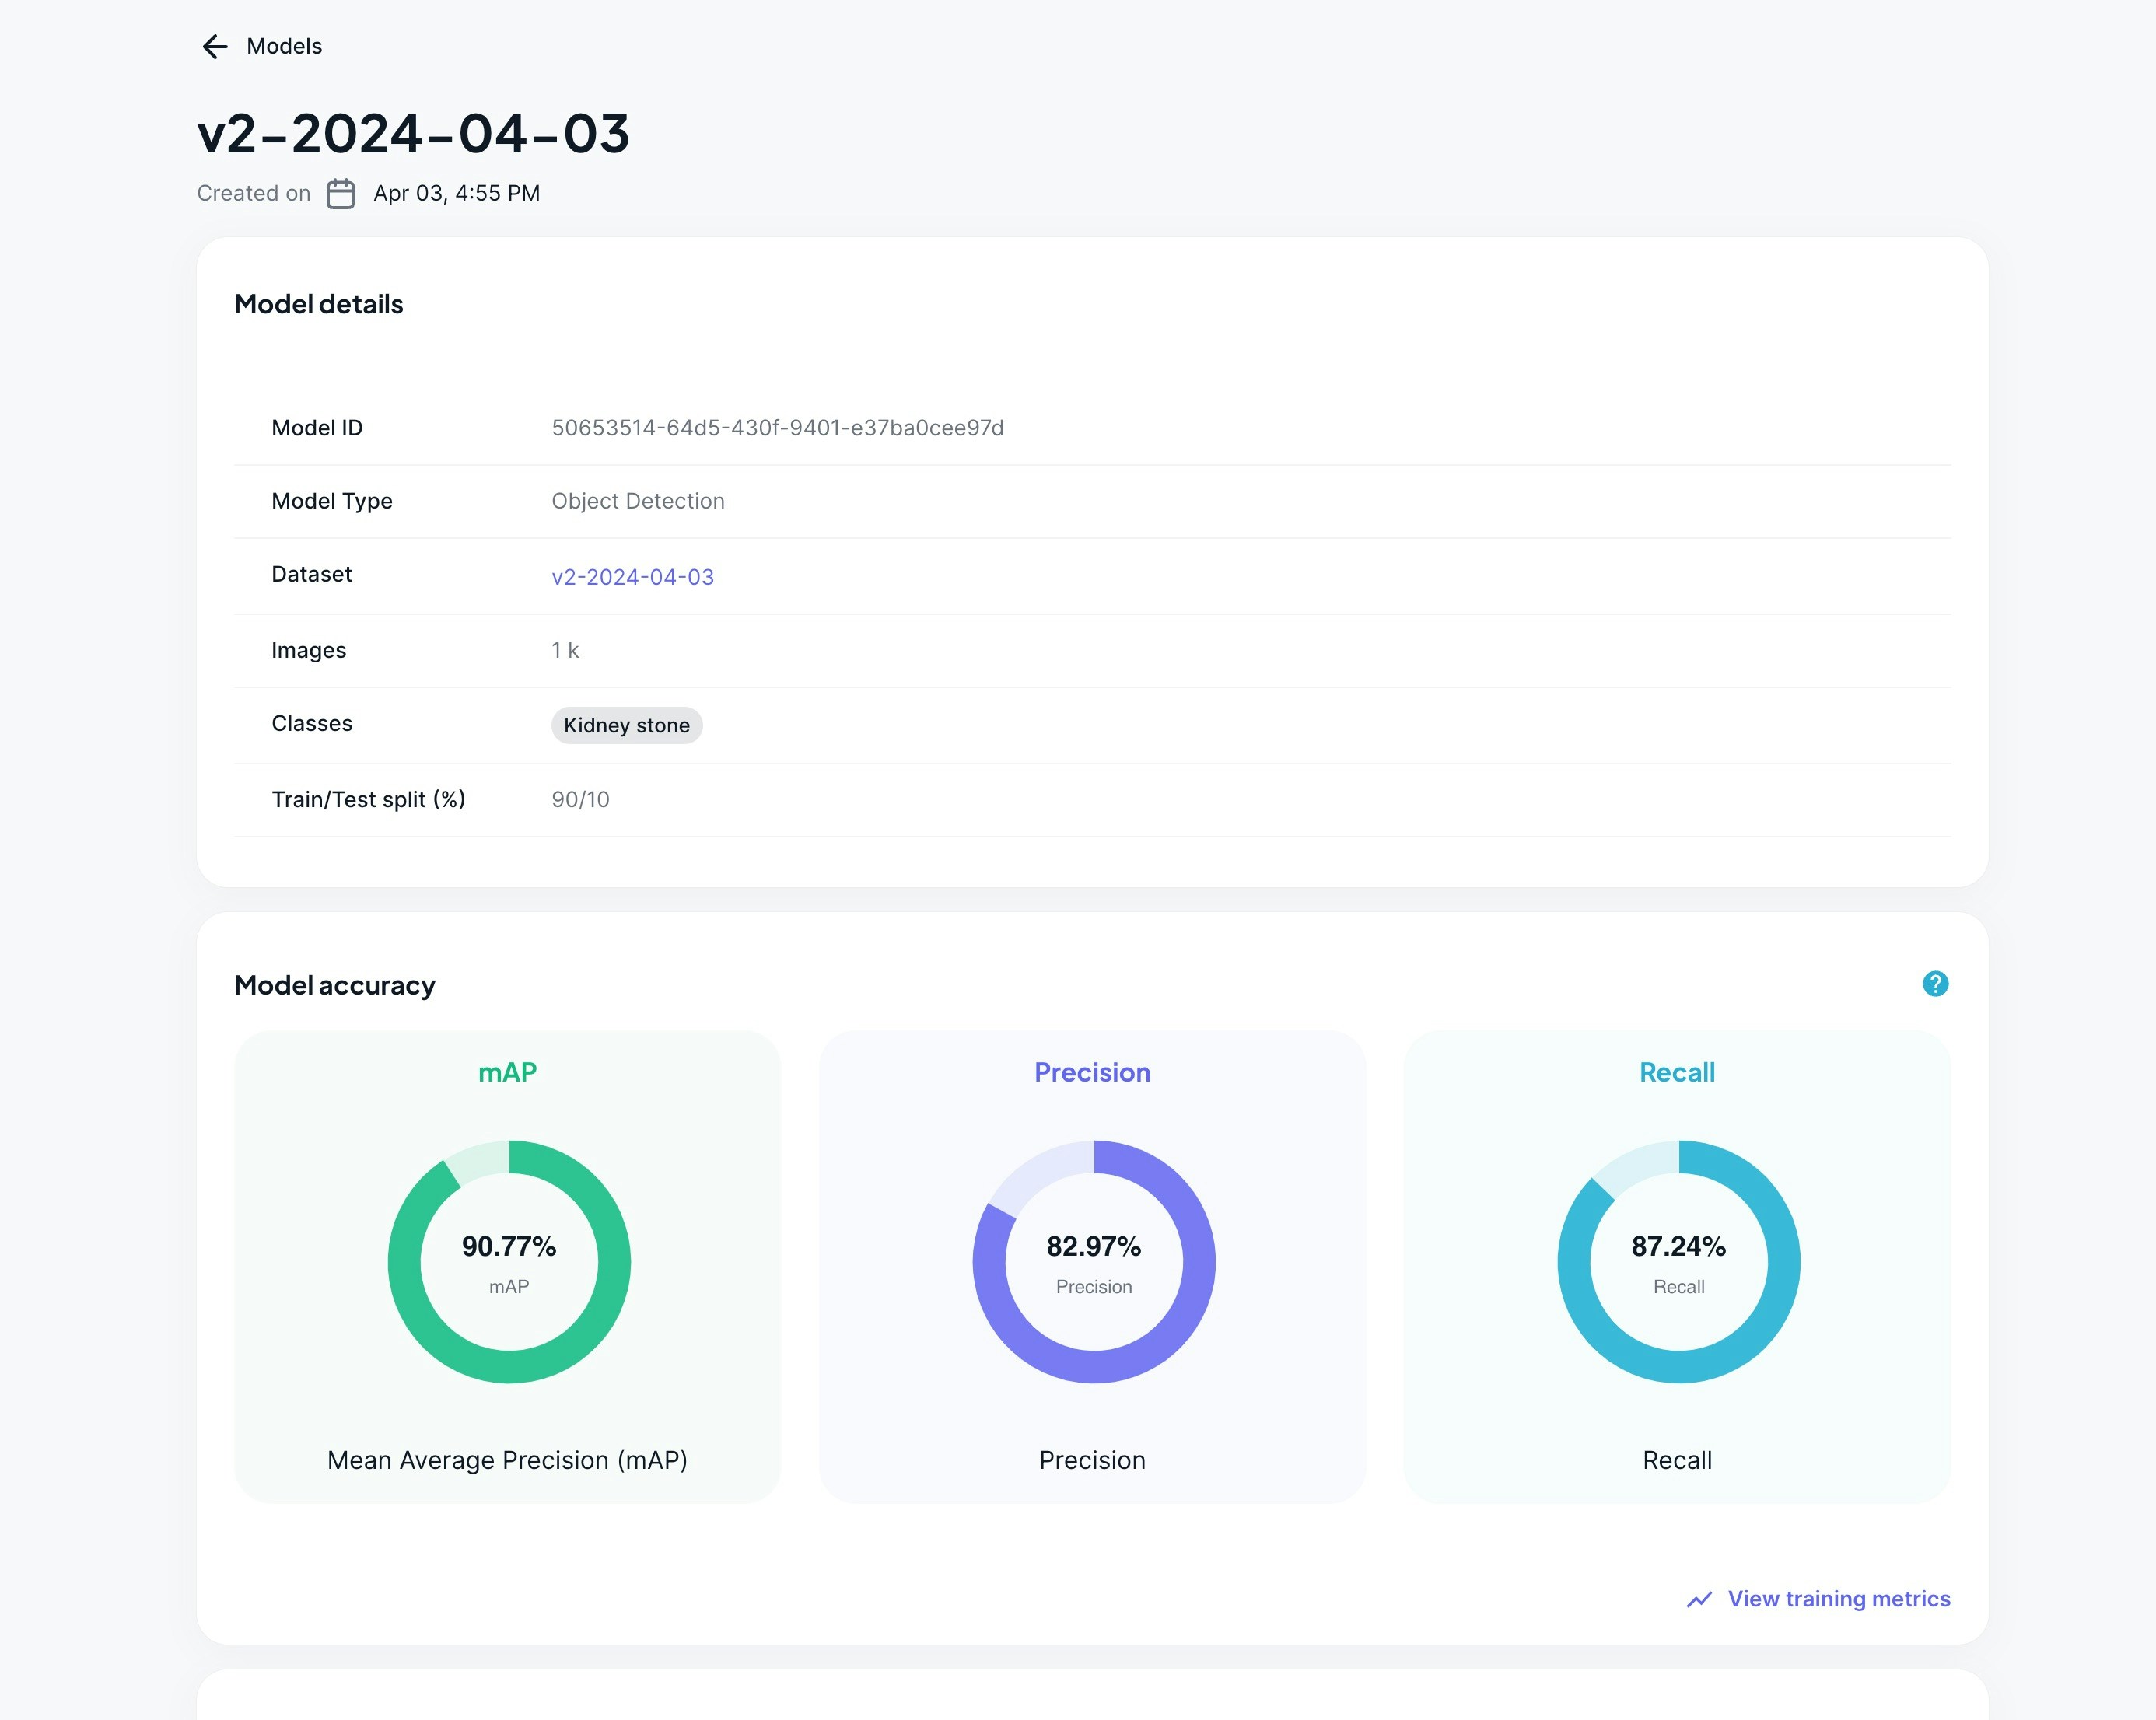This screenshot has width=2156, height=1720.
Task: Open the v2-2024-04-03 dataset link
Action: 632,577
